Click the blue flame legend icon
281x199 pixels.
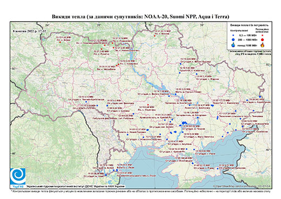(233, 45)
